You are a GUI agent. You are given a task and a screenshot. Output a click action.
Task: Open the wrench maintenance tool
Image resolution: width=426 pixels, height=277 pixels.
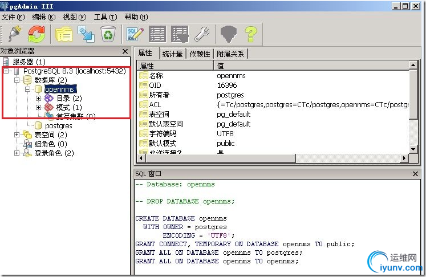click(202, 34)
